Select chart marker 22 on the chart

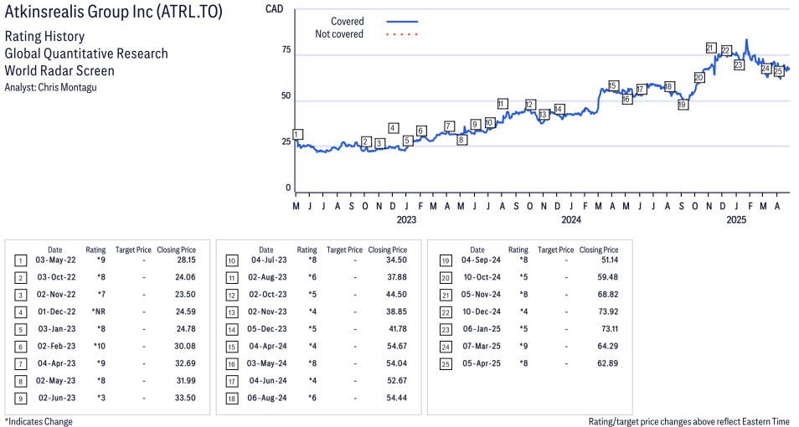click(x=726, y=50)
